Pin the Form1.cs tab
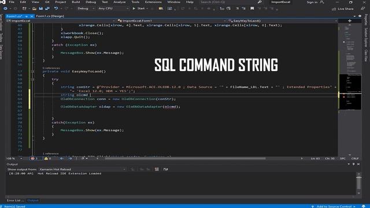This screenshot has width=370, height=208. [x=27, y=16]
